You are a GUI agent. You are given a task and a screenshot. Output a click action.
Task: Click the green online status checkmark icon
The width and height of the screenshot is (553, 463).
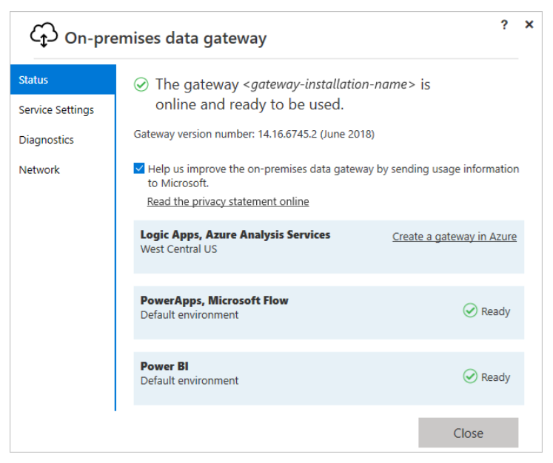tap(141, 85)
